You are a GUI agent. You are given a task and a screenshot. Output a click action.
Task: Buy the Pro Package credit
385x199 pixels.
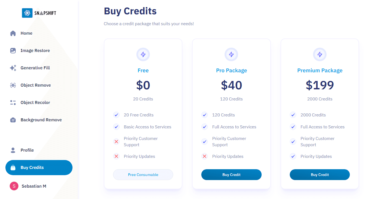(231, 175)
